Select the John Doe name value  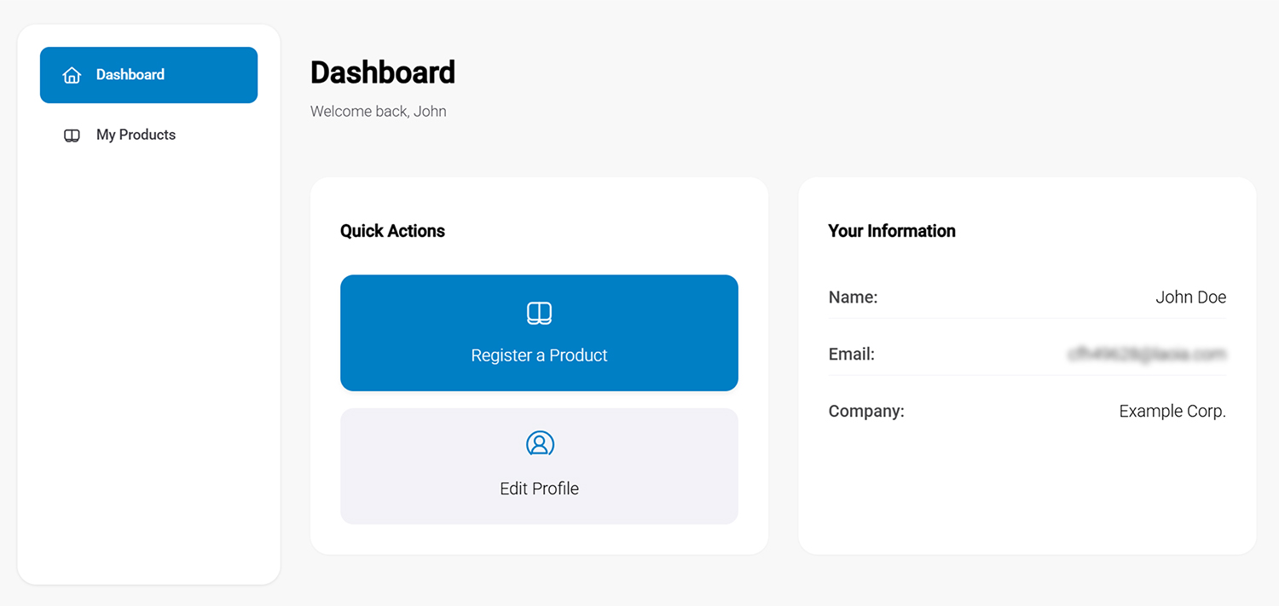[x=1190, y=297]
